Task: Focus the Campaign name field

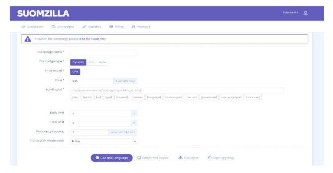Action: 103,53
